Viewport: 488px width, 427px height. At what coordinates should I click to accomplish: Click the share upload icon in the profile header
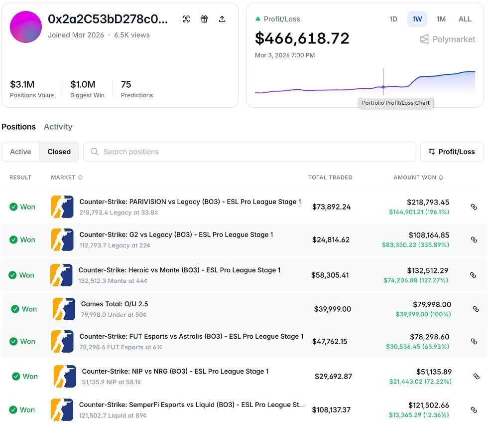pyautogui.click(x=222, y=19)
